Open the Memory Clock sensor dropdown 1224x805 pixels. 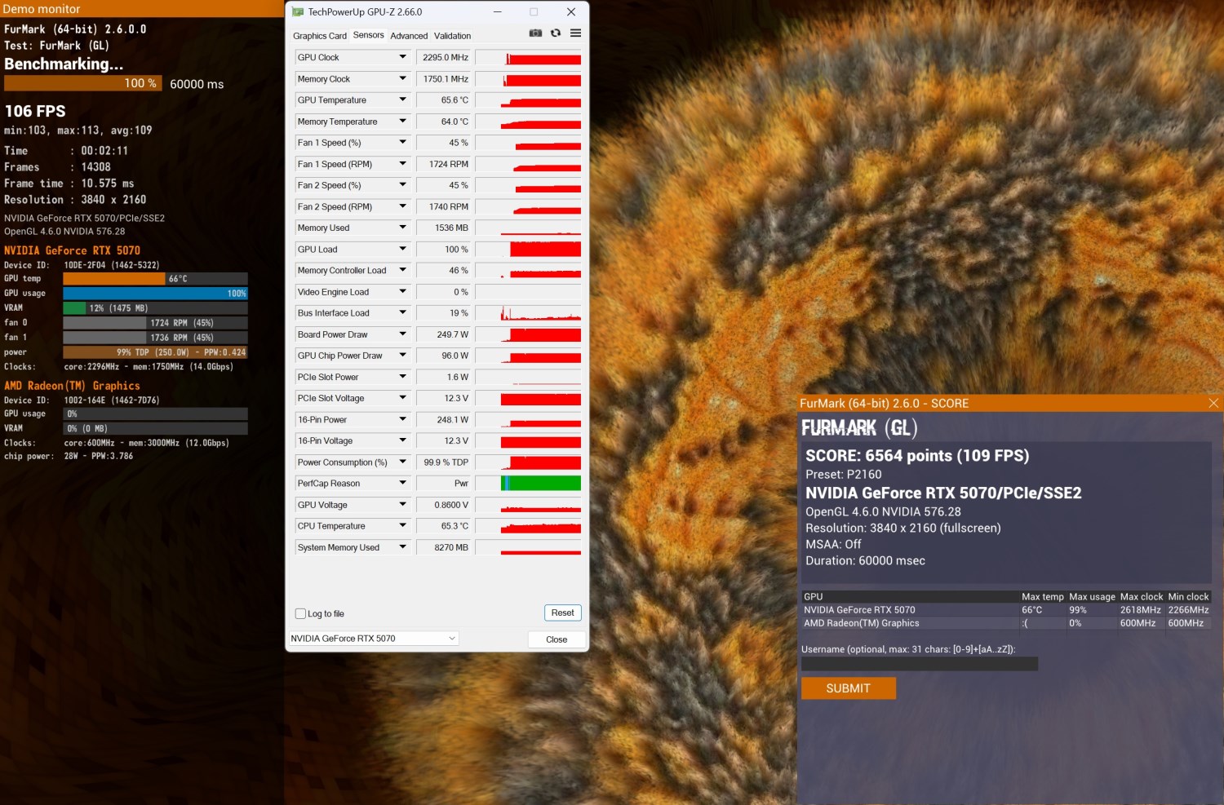pos(402,78)
